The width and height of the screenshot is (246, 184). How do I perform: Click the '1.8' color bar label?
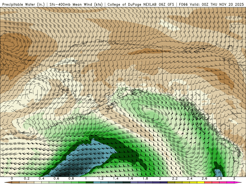145,178
